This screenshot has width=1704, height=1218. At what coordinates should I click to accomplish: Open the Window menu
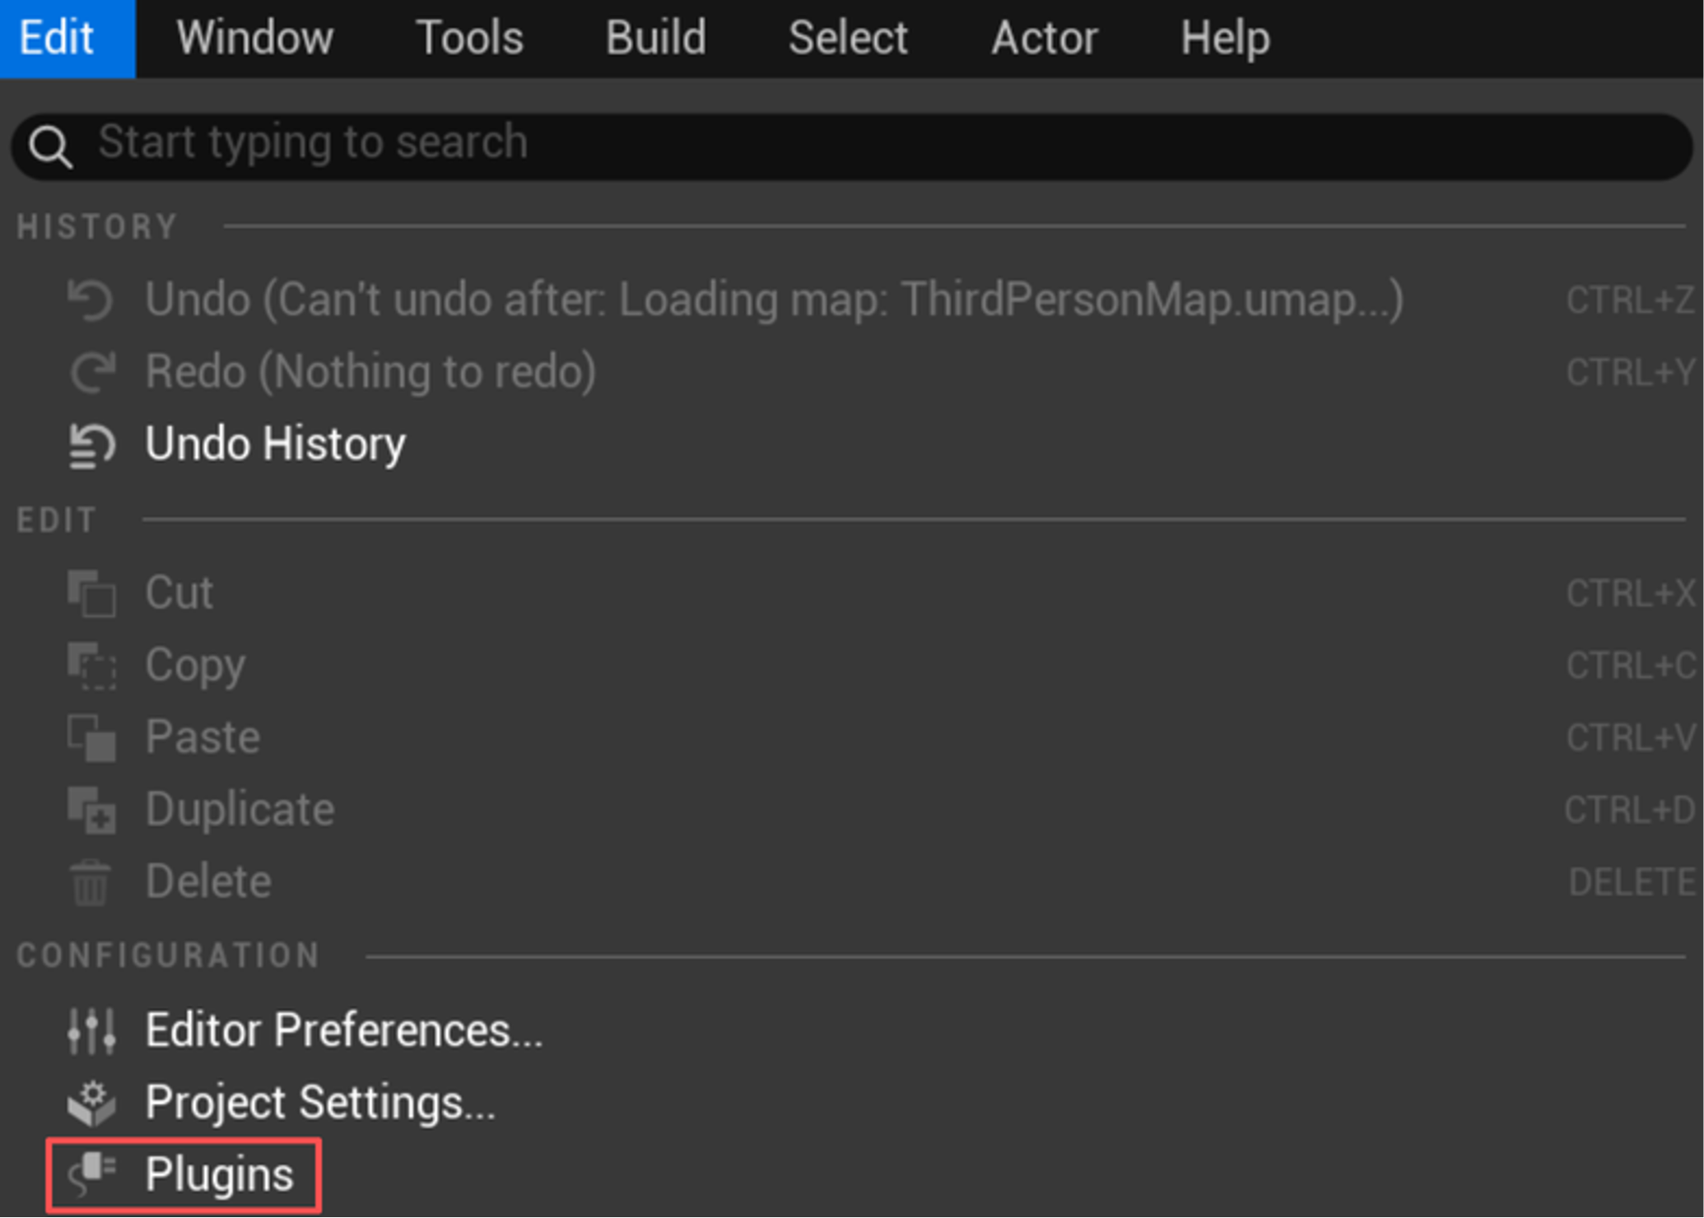coord(254,38)
